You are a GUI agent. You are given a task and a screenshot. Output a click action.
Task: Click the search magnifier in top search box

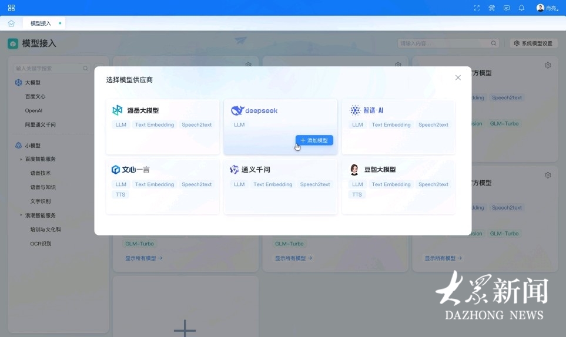(494, 43)
